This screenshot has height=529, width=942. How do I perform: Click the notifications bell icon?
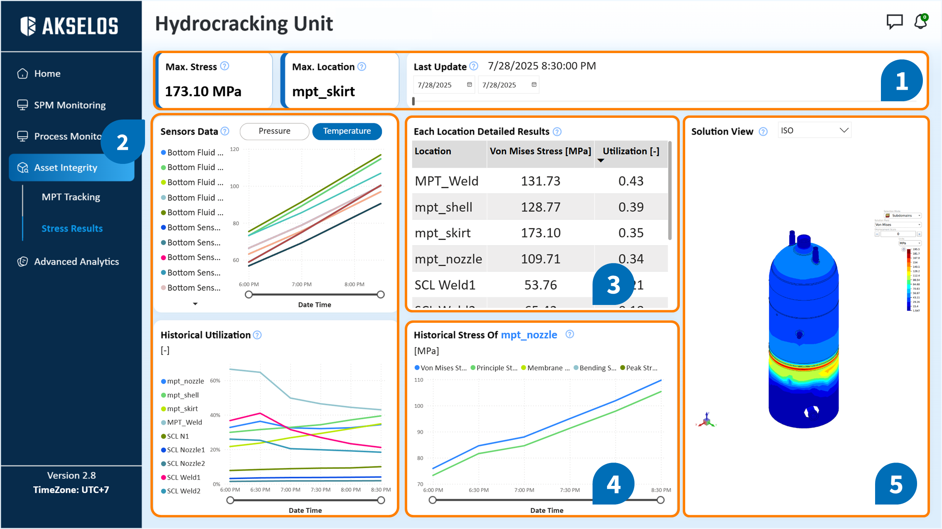click(x=920, y=22)
